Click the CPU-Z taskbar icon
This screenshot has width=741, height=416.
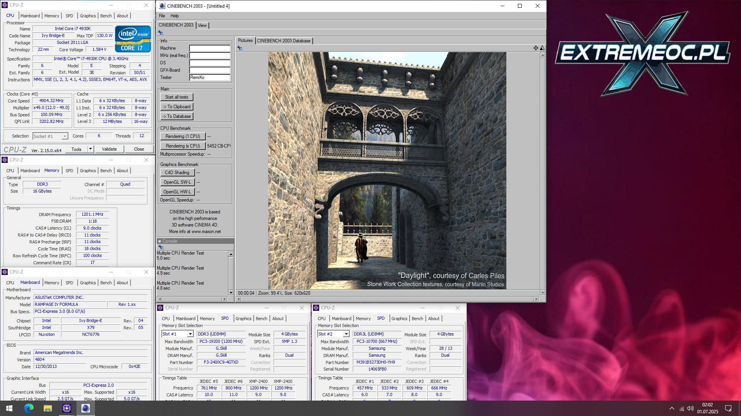point(67,408)
